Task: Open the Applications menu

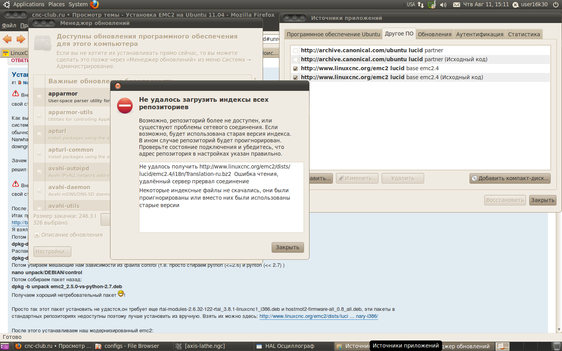Action: point(29,4)
